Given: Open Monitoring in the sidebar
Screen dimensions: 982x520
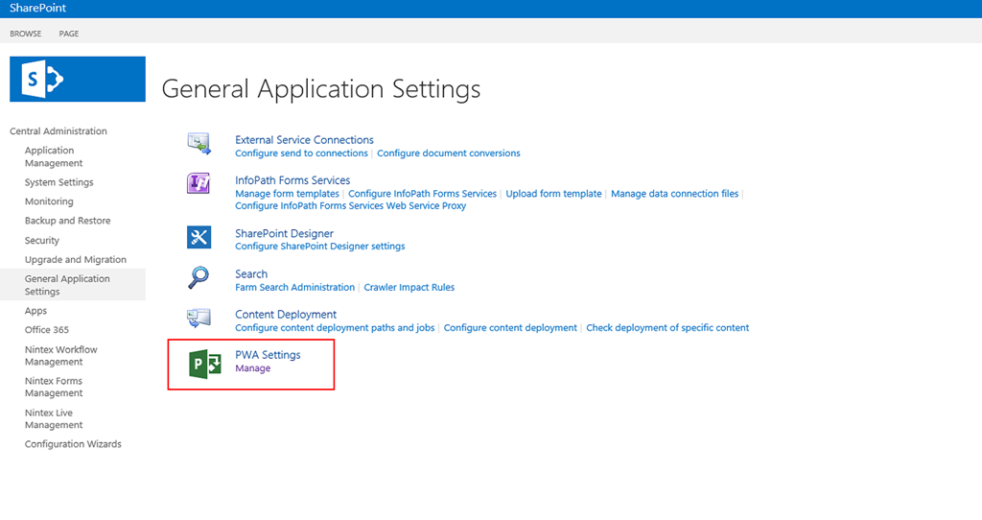Looking at the screenshot, I should [49, 201].
